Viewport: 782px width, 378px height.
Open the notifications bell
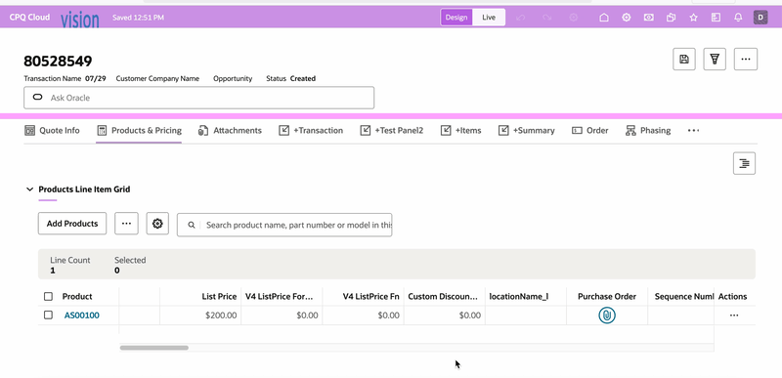click(739, 18)
